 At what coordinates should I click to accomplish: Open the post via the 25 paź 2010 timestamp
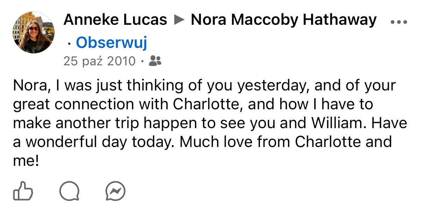99,61
